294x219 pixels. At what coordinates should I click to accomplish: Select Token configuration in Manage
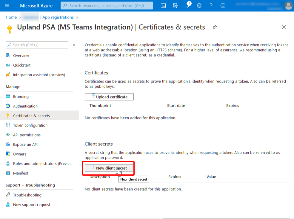coord(30,125)
